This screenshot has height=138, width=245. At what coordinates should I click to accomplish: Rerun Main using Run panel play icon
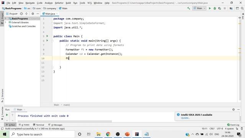click(x=7, y=115)
